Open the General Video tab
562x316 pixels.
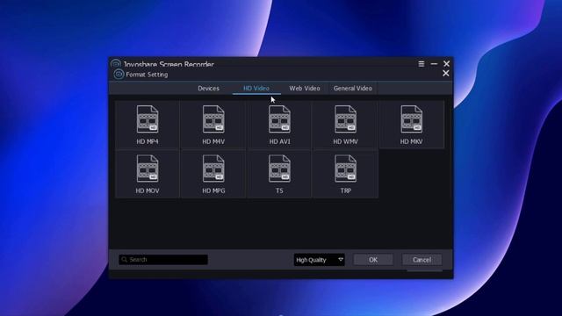353,88
